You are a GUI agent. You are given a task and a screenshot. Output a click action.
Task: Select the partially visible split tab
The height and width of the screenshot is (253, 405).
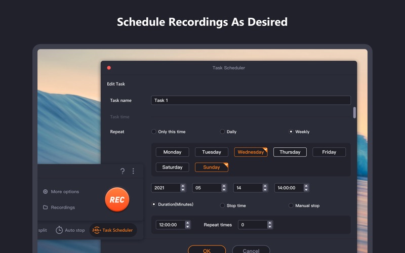(x=43, y=230)
